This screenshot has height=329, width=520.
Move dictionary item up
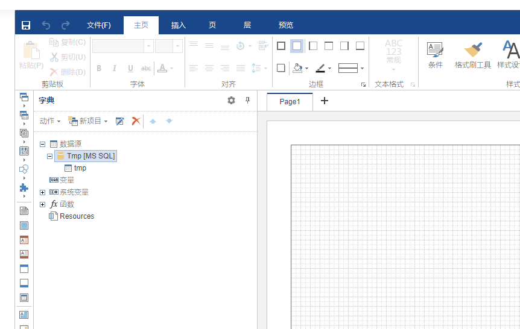point(153,121)
